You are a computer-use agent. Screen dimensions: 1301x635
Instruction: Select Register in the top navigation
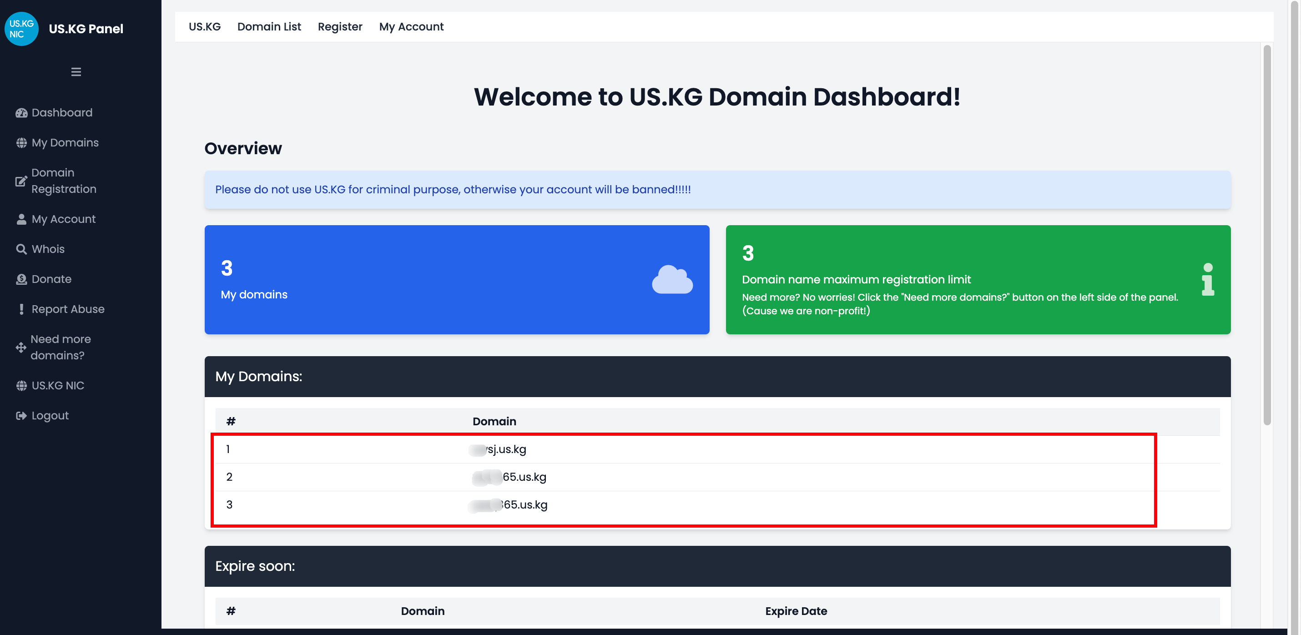pos(340,26)
